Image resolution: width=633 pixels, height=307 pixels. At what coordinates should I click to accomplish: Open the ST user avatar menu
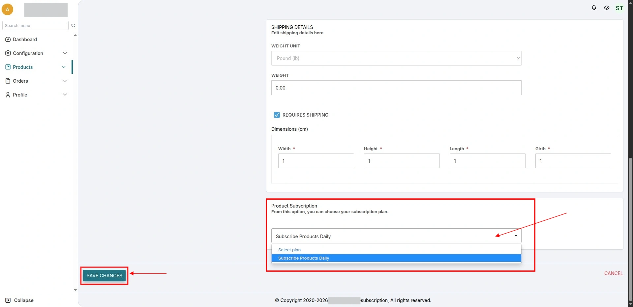click(619, 8)
